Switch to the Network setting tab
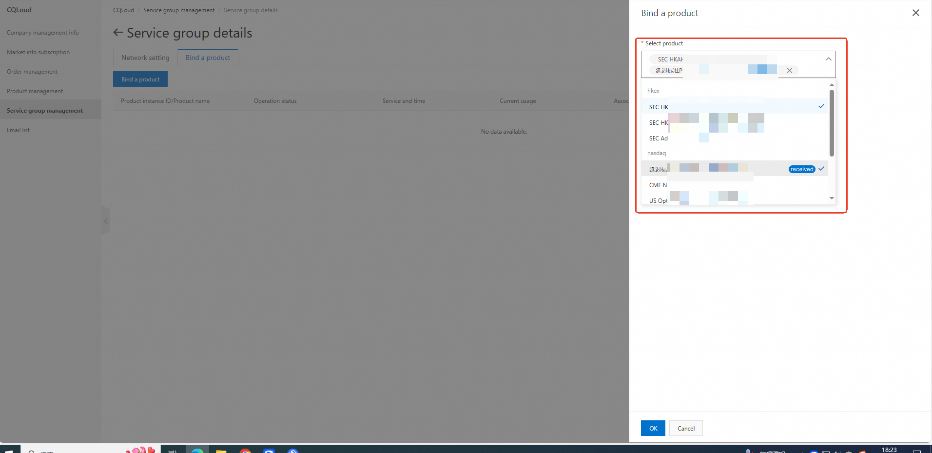This screenshot has height=453, width=932. pyautogui.click(x=145, y=58)
